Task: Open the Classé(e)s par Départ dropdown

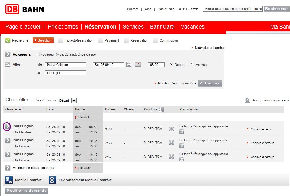Action: [67, 100]
